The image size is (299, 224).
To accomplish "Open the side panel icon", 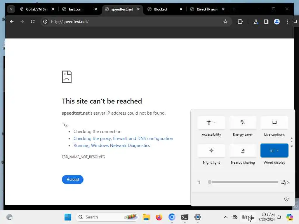I will [266, 22].
